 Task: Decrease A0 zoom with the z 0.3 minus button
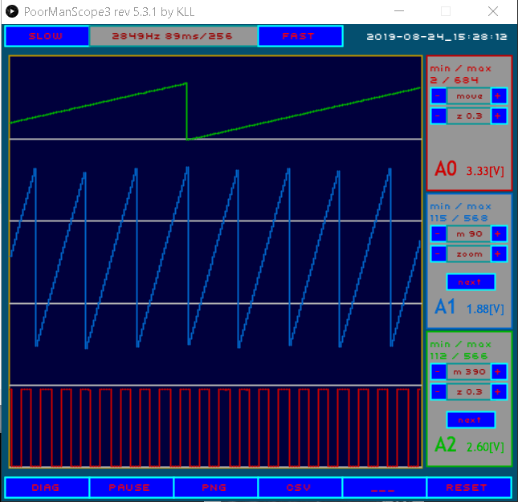pos(438,116)
